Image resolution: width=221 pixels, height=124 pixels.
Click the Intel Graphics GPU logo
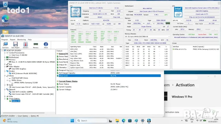tap(178, 12)
